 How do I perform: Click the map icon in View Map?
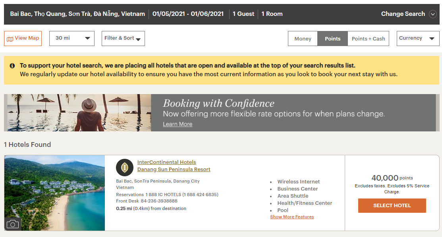[x=10, y=39]
